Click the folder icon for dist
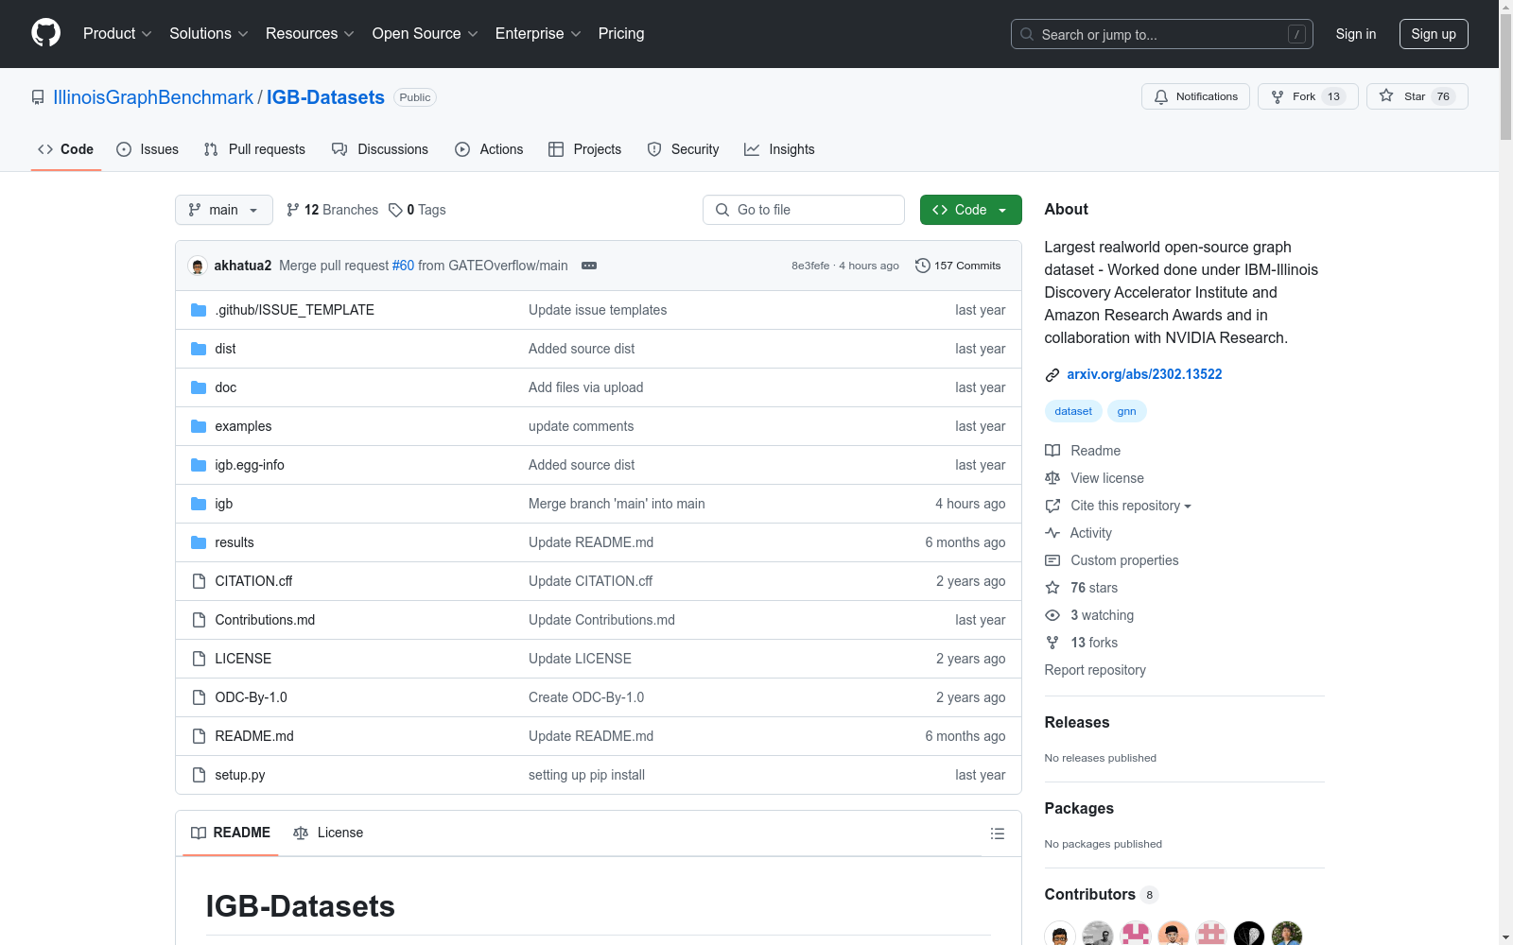1513x945 pixels. coord(199,349)
